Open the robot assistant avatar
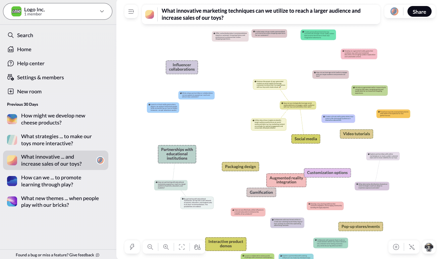 point(429,247)
